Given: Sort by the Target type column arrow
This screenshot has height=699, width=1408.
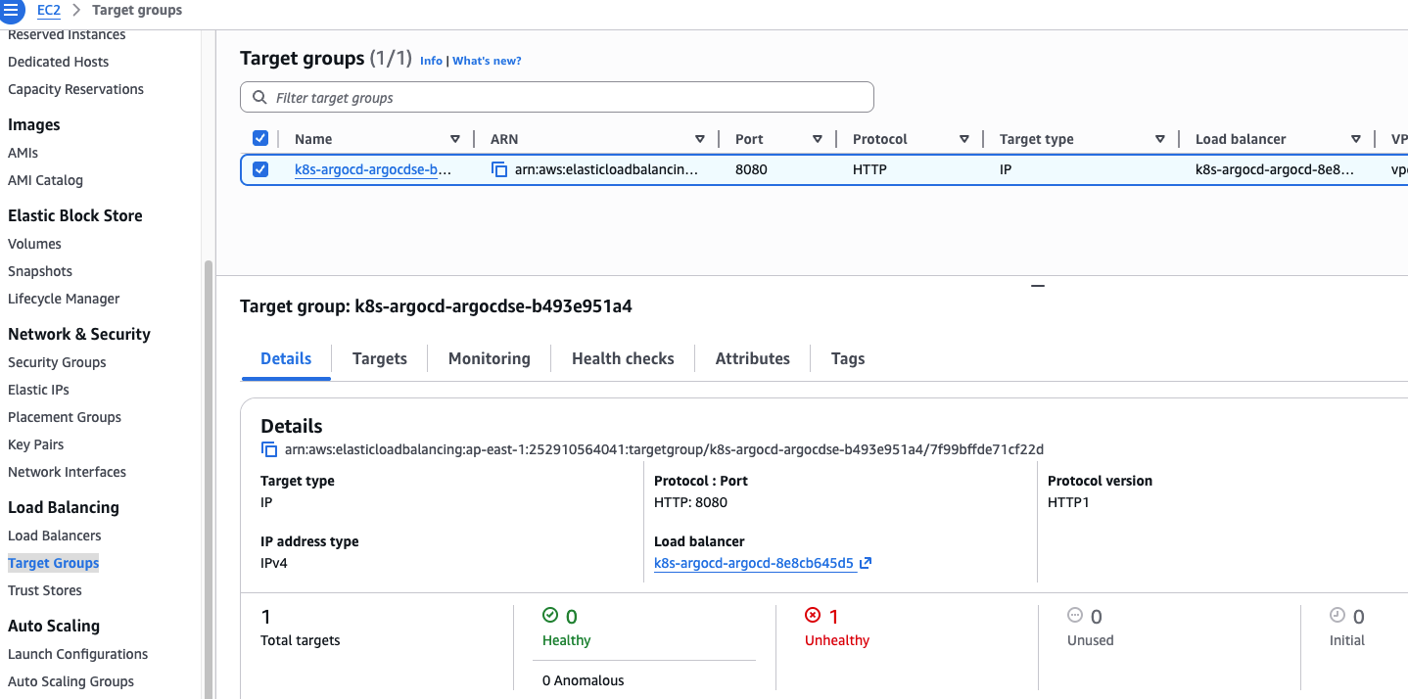Looking at the screenshot, I should (1160, 139).
